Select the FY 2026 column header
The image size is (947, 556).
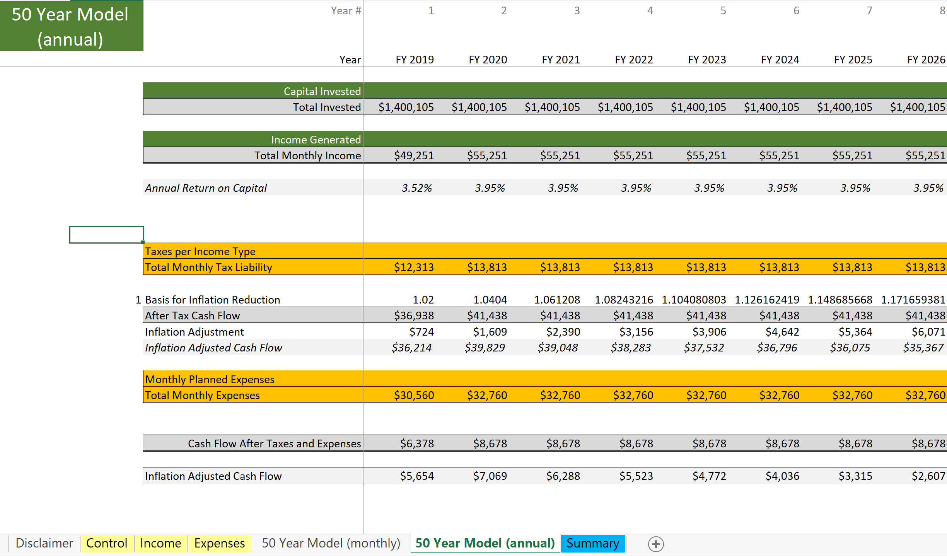click(926, 60)
